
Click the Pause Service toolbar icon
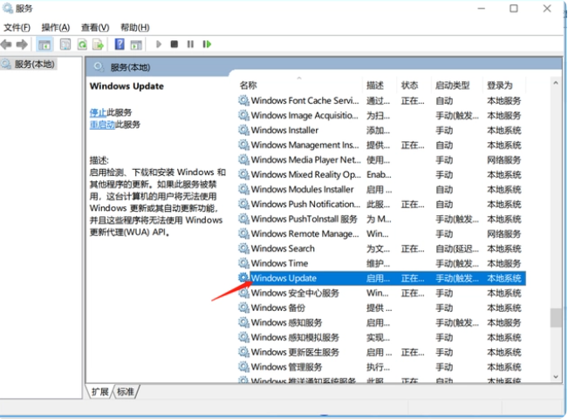point(190,44)
